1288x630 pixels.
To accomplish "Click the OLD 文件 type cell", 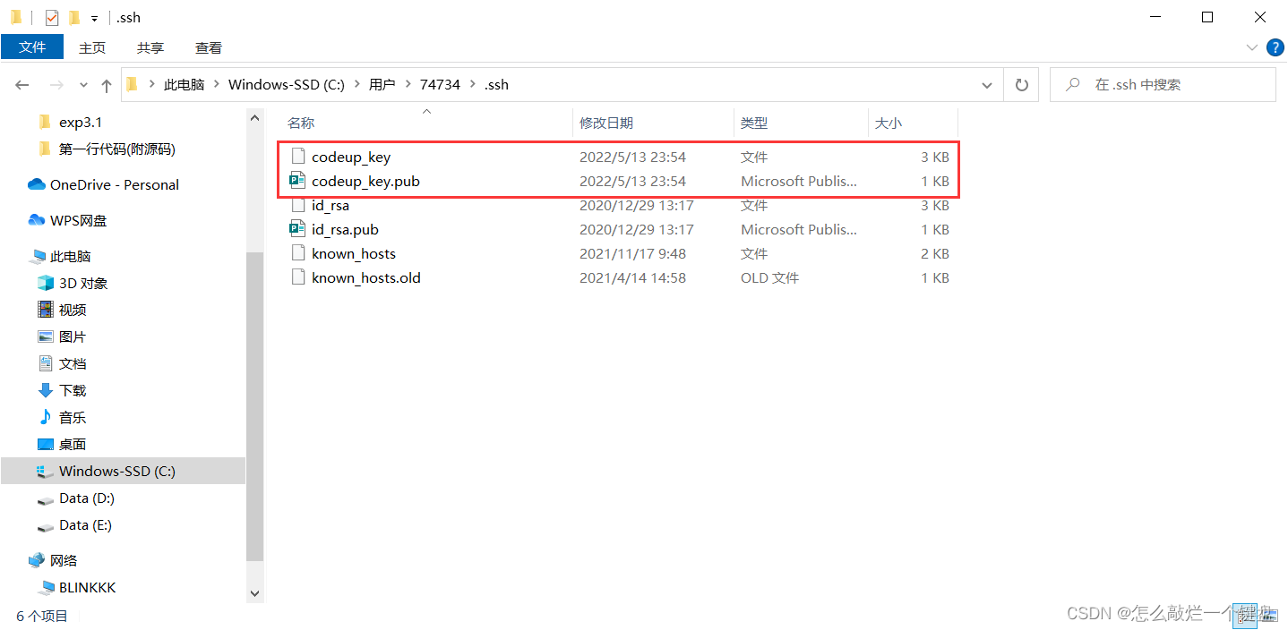I will pyautogui.click(x=769, y=277).
